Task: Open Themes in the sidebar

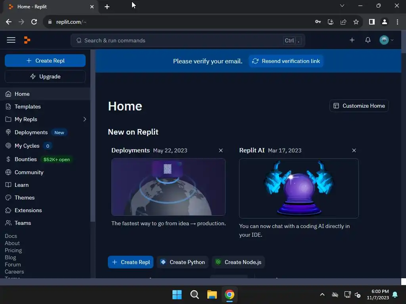Action: [45, 198]
